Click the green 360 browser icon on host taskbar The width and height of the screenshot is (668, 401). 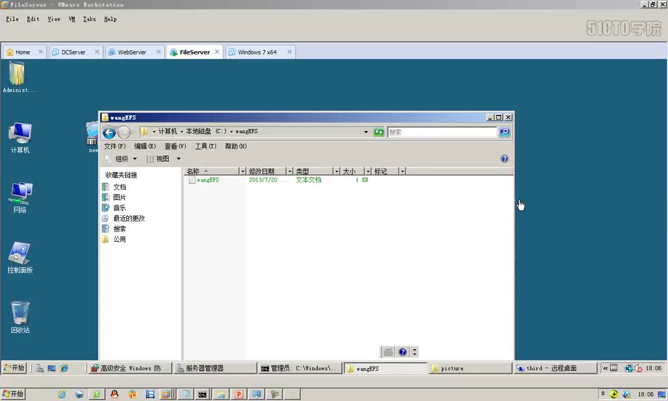[96, 394]
